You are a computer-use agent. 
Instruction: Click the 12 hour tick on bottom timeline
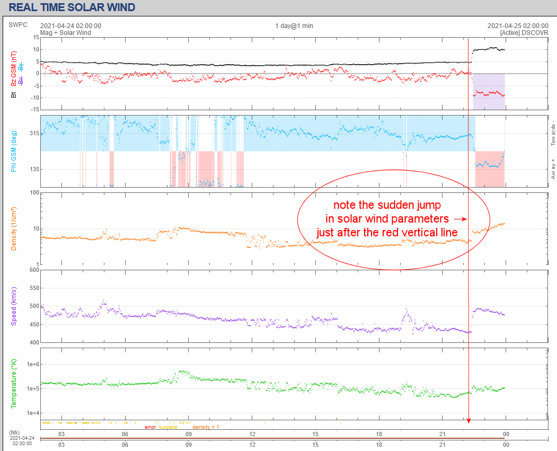pyautogui.click(x=252, y=445)
